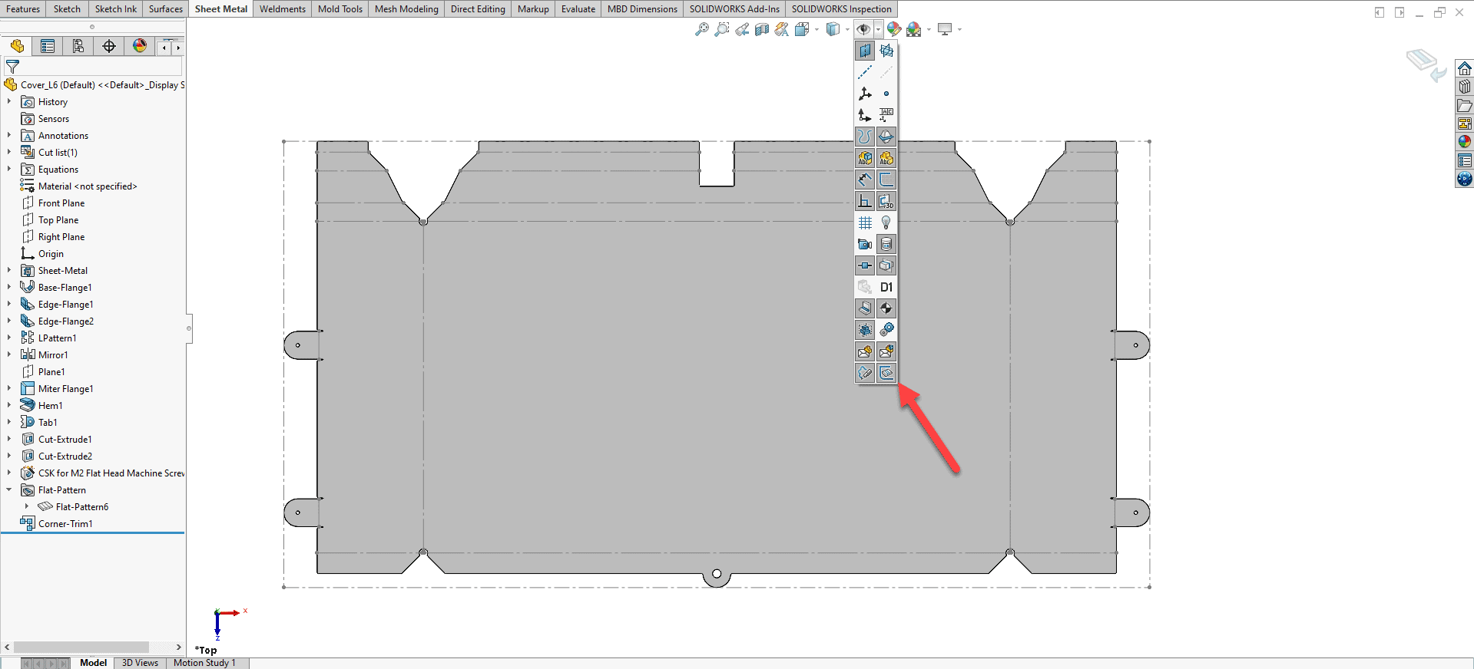
Task: Open the Display Style box icon
Action: click(x=833, y=29)
